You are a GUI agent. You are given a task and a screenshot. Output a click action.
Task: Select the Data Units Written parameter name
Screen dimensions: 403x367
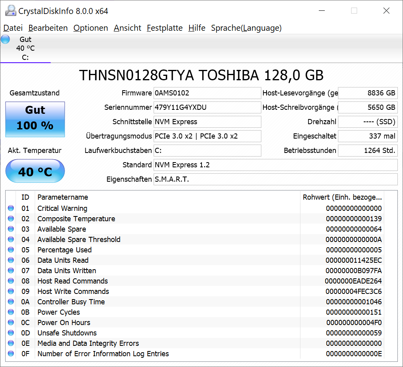tap(67, 270)
